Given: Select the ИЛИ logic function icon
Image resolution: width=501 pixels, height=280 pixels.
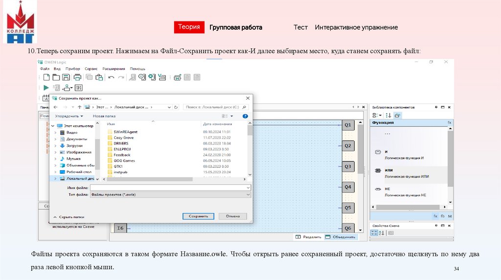Looking at the screenshot, I should pyautogui.click(x=378, y=170).
